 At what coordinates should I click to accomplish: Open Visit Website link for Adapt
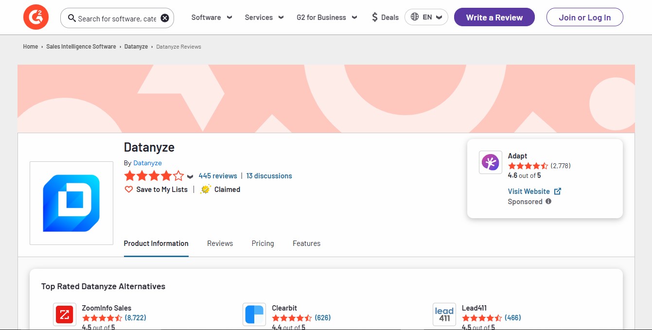coord(529,191)
